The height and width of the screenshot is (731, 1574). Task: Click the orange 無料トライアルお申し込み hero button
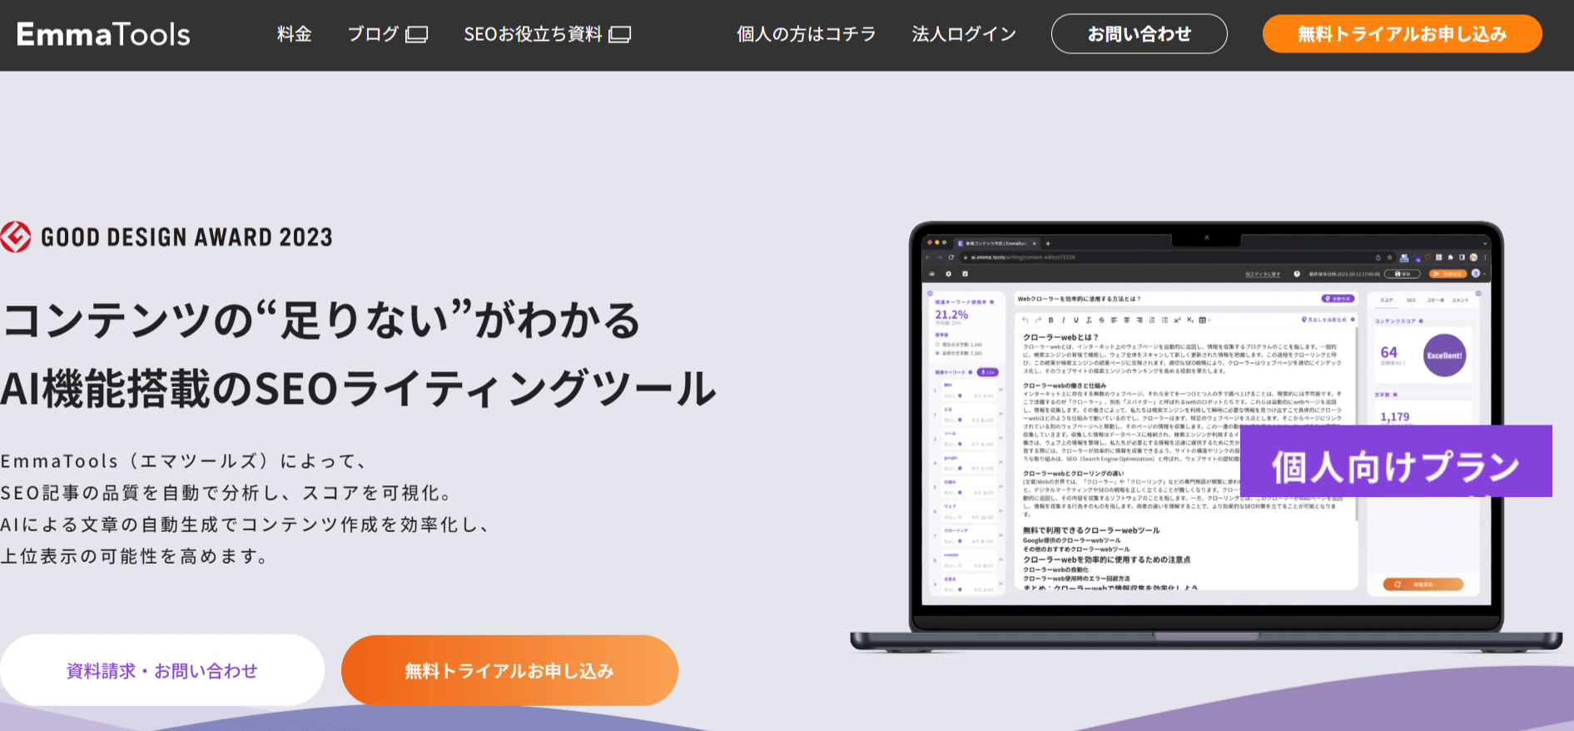[x=509, y=670]
